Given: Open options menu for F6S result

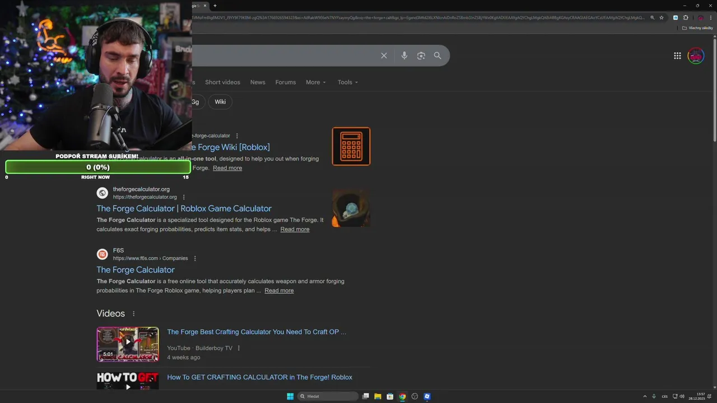Looking at the screenshot, I should 195,258.
